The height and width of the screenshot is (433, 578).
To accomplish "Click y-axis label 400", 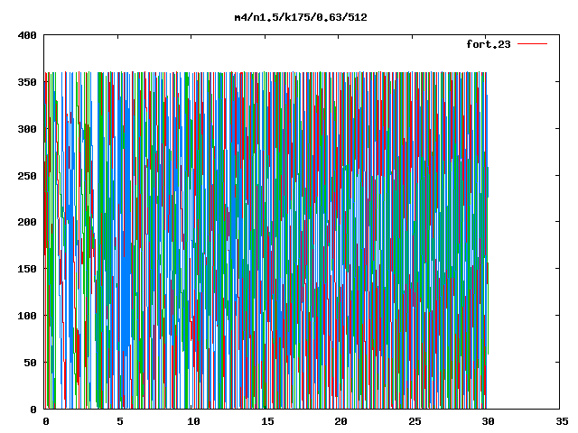I will click(27, 35).
